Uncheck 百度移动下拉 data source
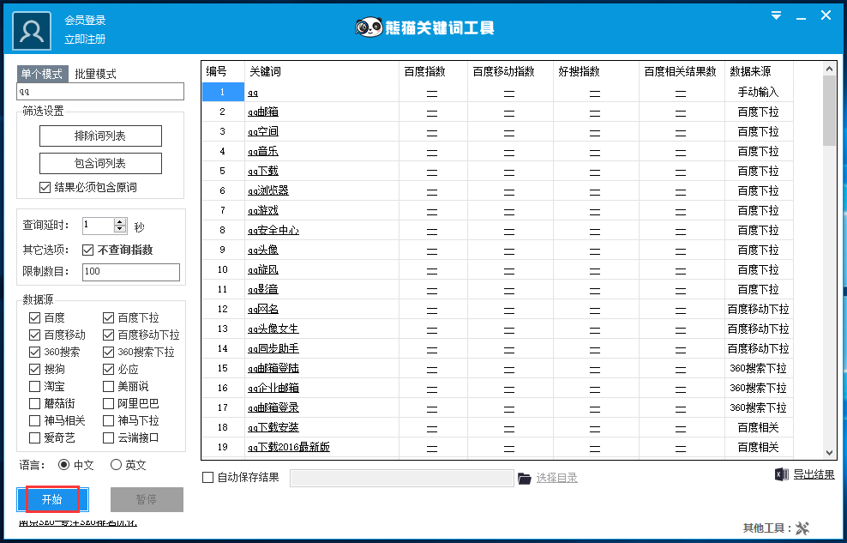Image resolution: width=847 pixels, height=543 pixels. pos(108,335)
